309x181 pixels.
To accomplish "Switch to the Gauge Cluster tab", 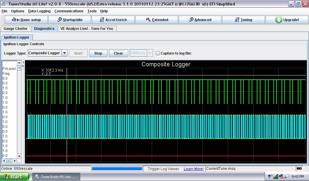I will (x=15, y=29).
